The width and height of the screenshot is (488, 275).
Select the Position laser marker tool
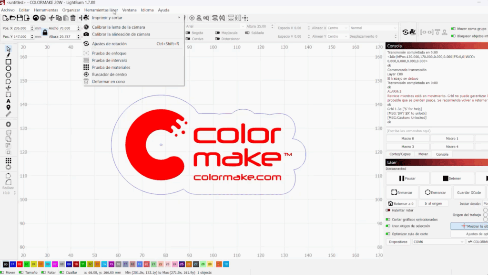(x=9, y=107)
